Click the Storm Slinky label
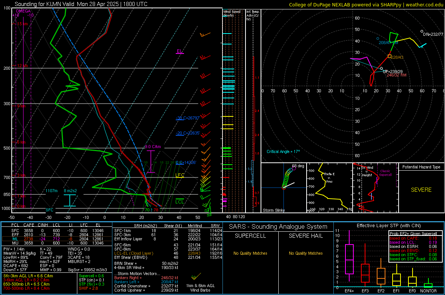 (x=273, y=210)
